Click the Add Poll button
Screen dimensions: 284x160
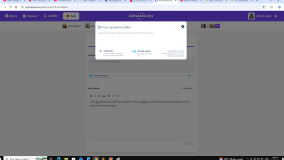(186, 88)
